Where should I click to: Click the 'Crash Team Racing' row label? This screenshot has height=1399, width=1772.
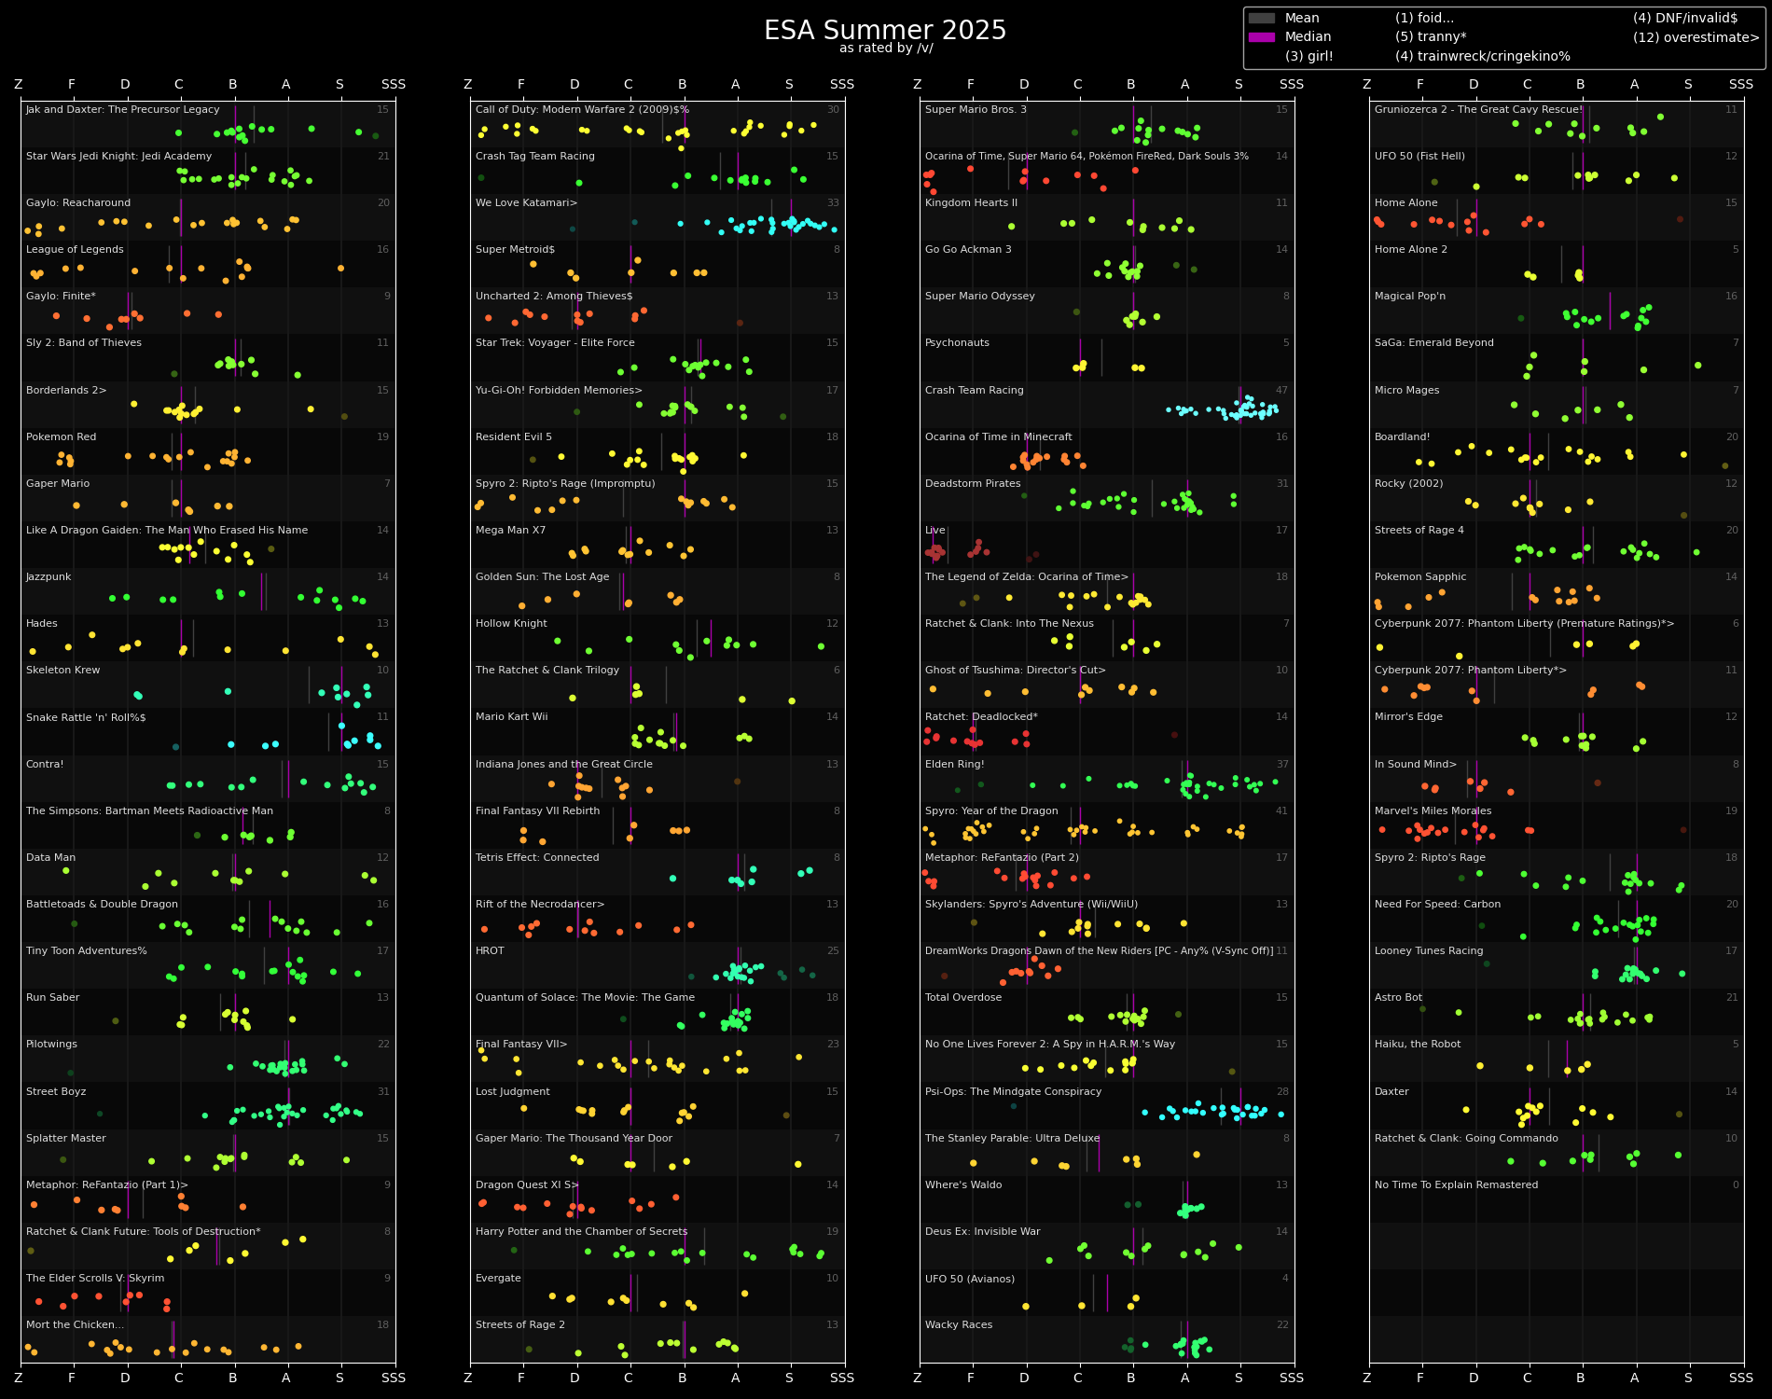(x=975, y=391)
